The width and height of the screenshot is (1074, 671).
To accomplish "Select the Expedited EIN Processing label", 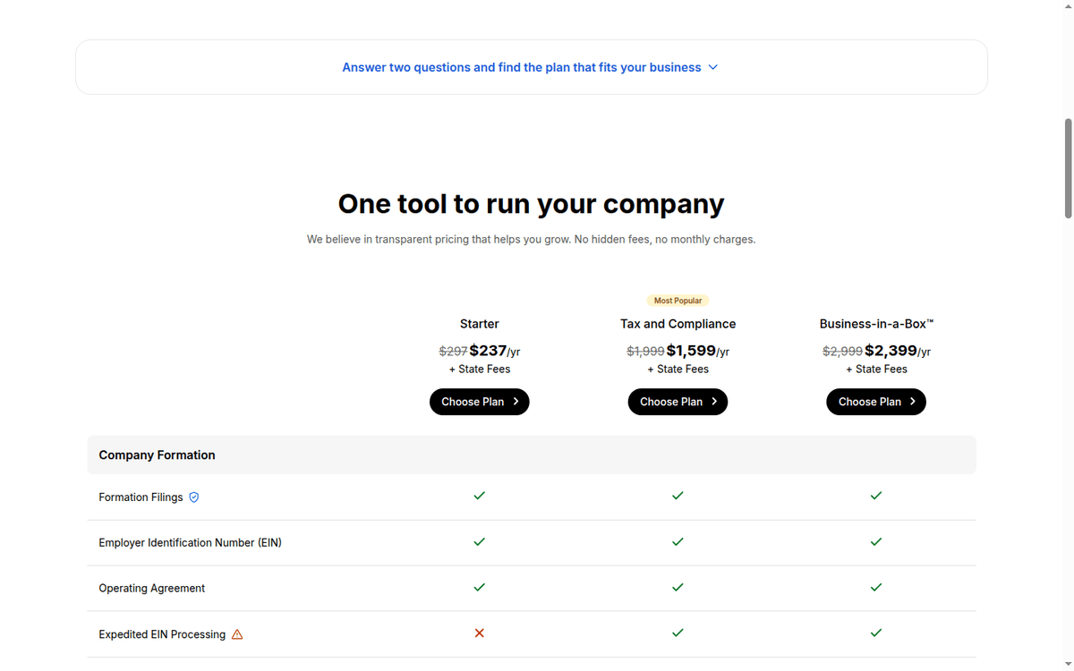I will 162,634.
